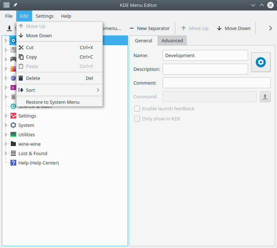Expand the selected Development tree node
Screen dimensions: 277x248
[6, 40]
